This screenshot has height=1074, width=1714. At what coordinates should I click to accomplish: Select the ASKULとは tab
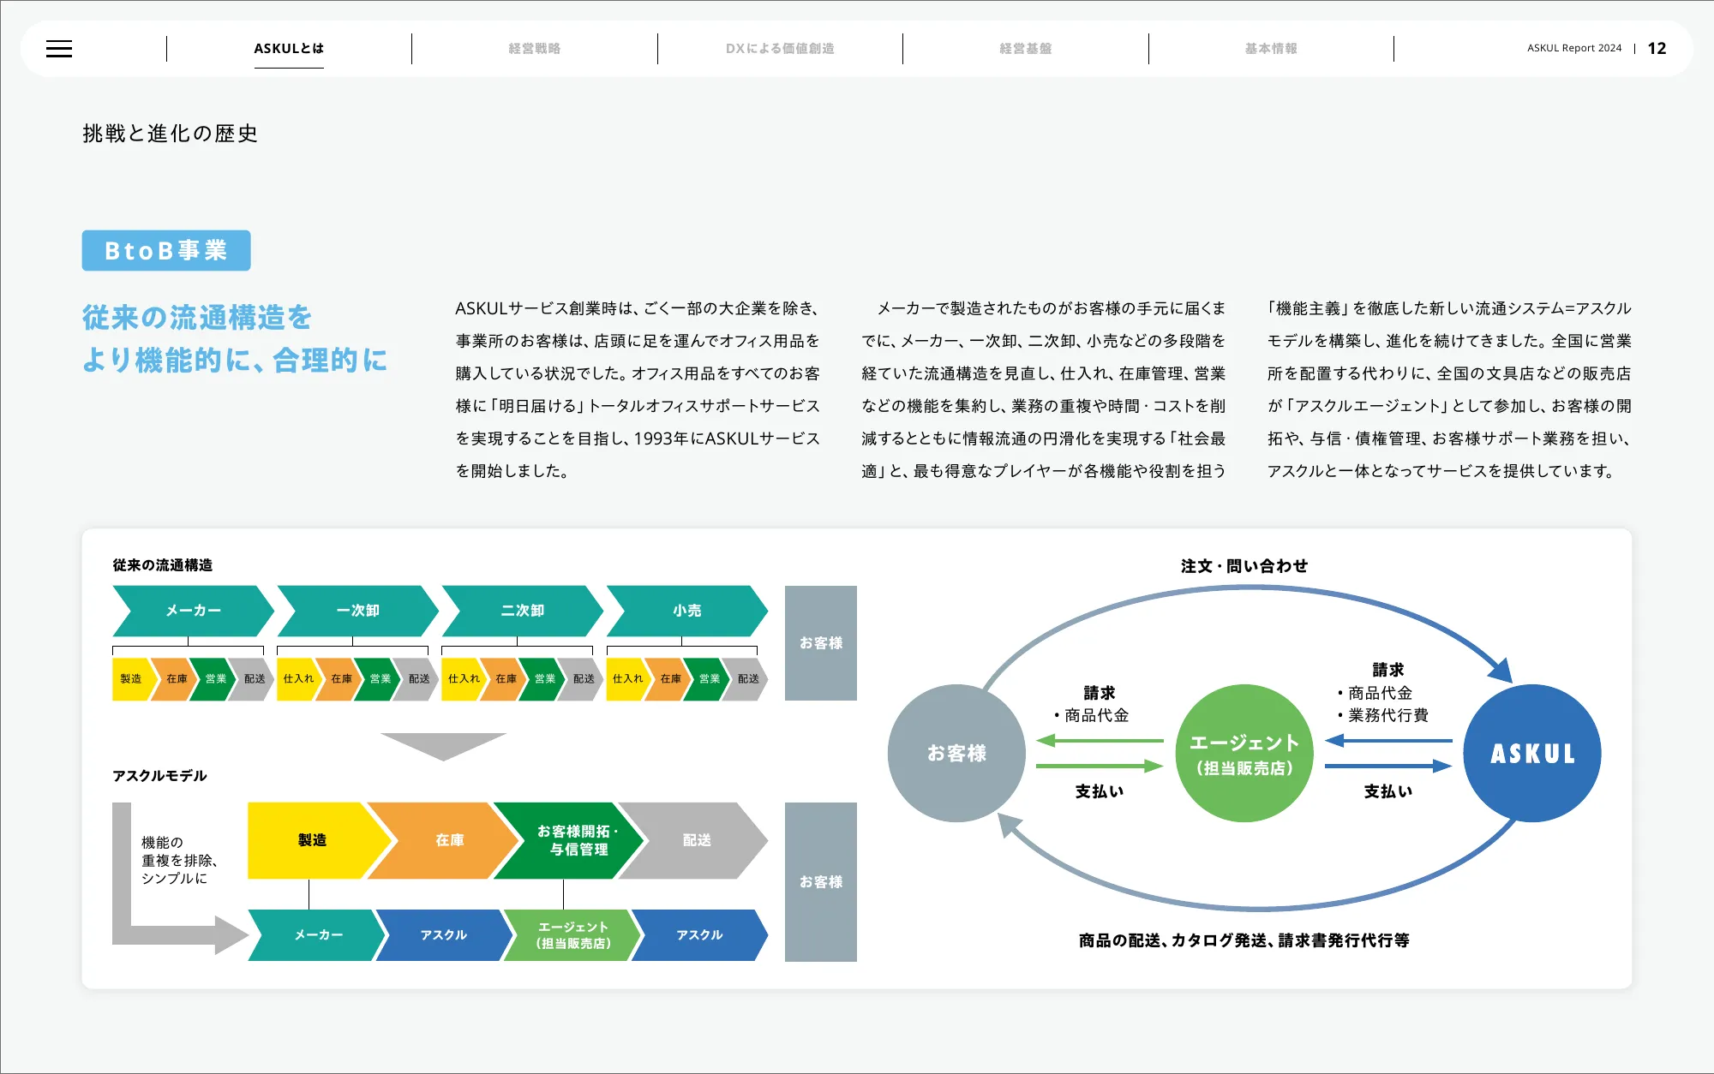289,49
